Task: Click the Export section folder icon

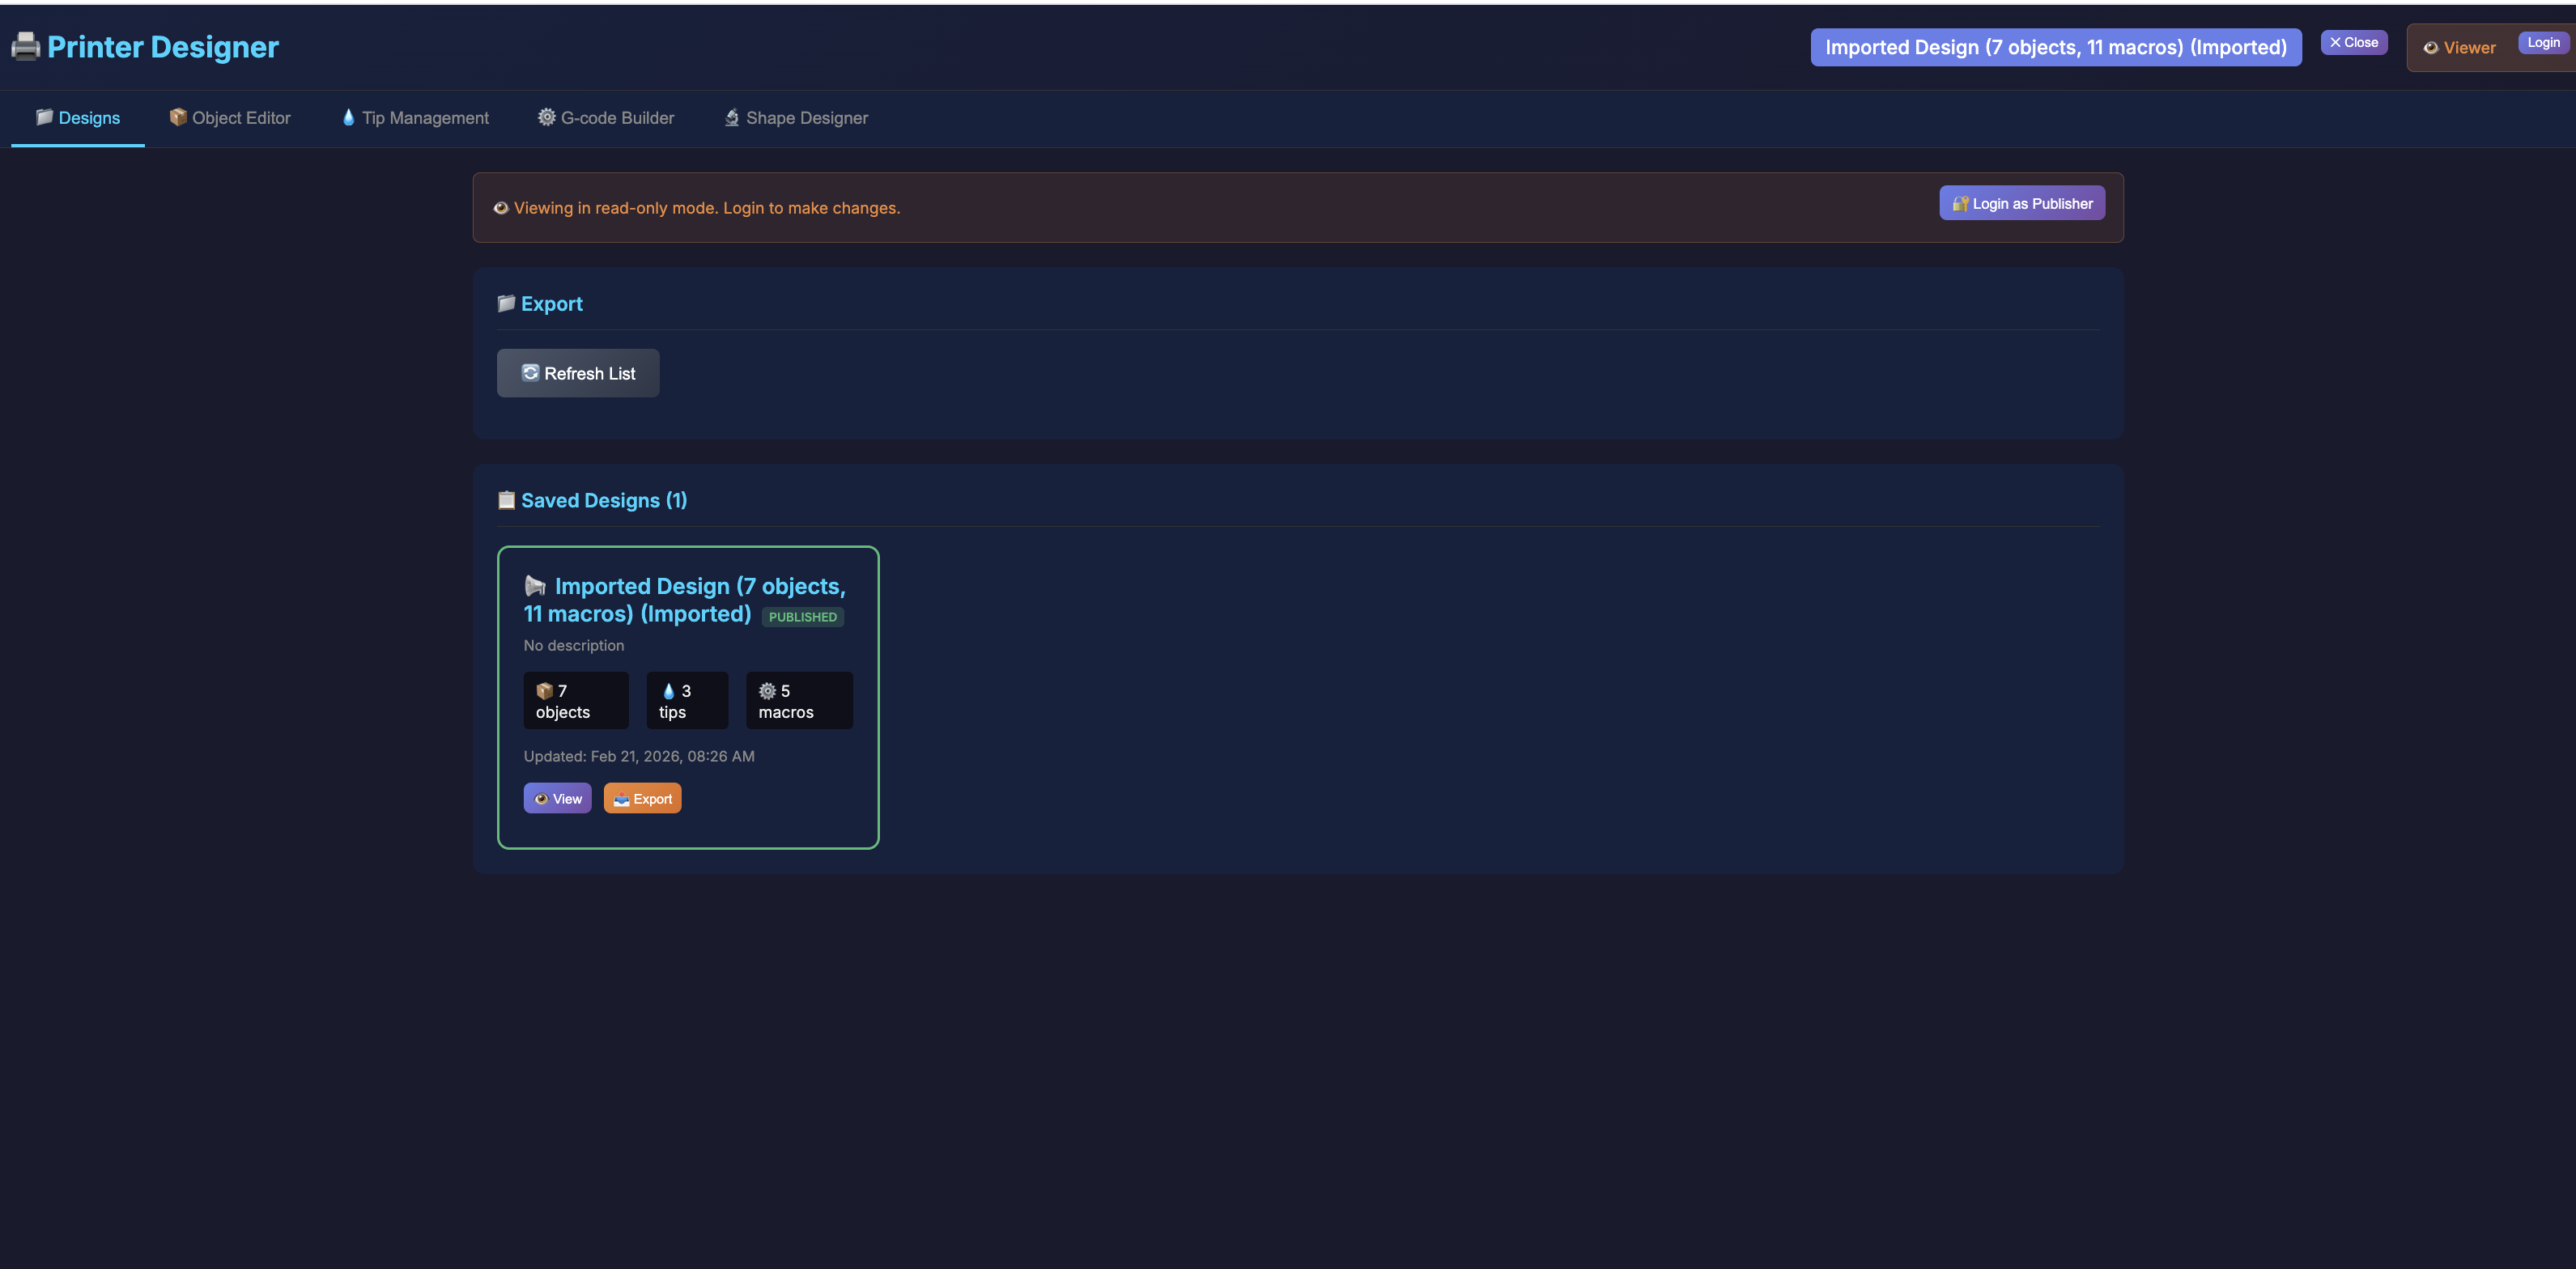Action: (x=506, y=303)
